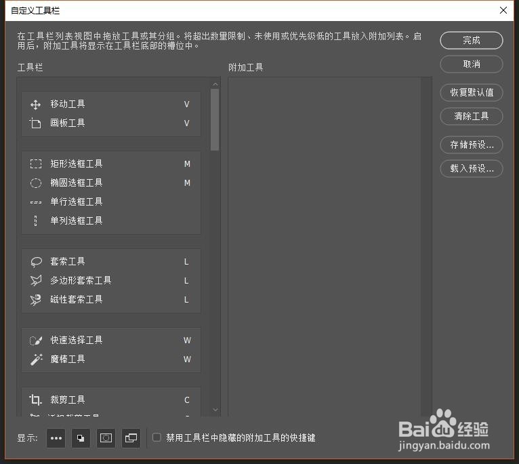
Task: Click the shortcut W of 快速选择工具
Action: click(187, 341)
